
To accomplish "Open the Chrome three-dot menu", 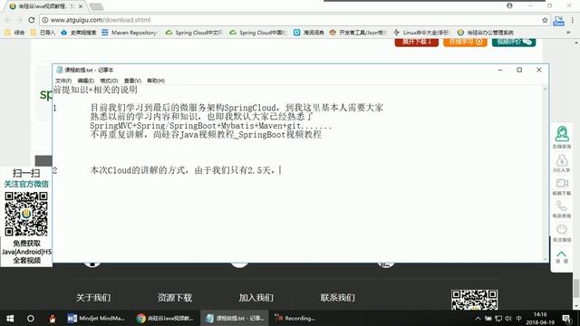I will [572, 20].
